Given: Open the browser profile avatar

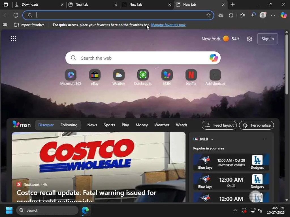Looking at the screenshot, I should pos(263,15).
